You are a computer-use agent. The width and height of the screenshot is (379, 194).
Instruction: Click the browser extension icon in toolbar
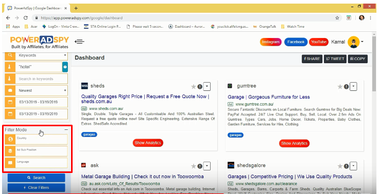[349, 18]
